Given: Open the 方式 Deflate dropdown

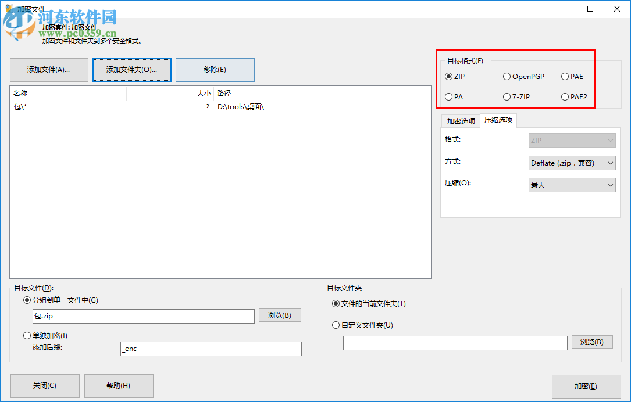Looking at the screenshot, I should point(572,163).
